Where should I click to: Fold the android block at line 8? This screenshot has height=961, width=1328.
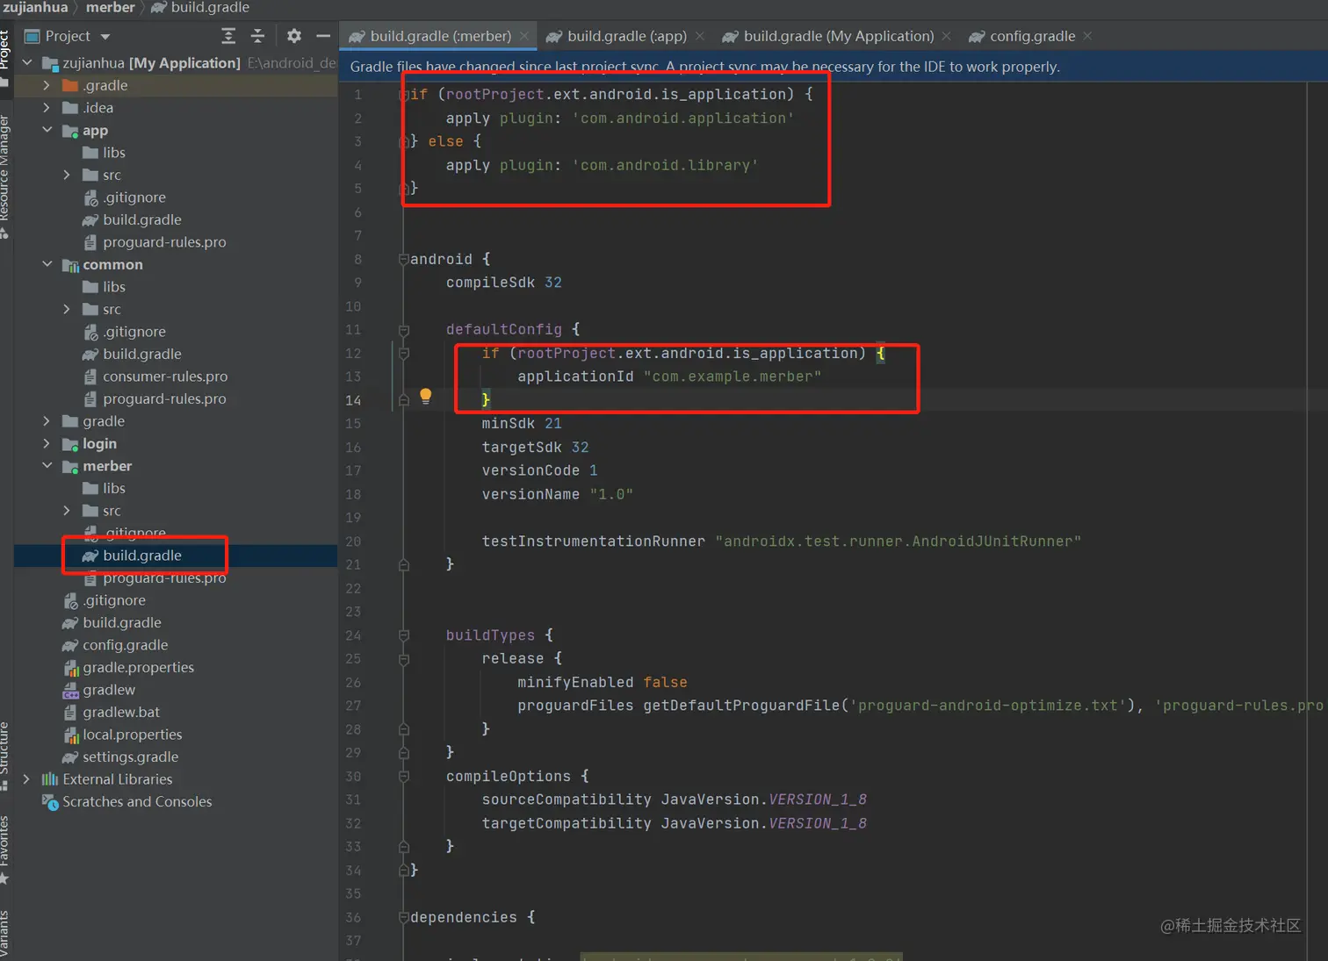403,259
